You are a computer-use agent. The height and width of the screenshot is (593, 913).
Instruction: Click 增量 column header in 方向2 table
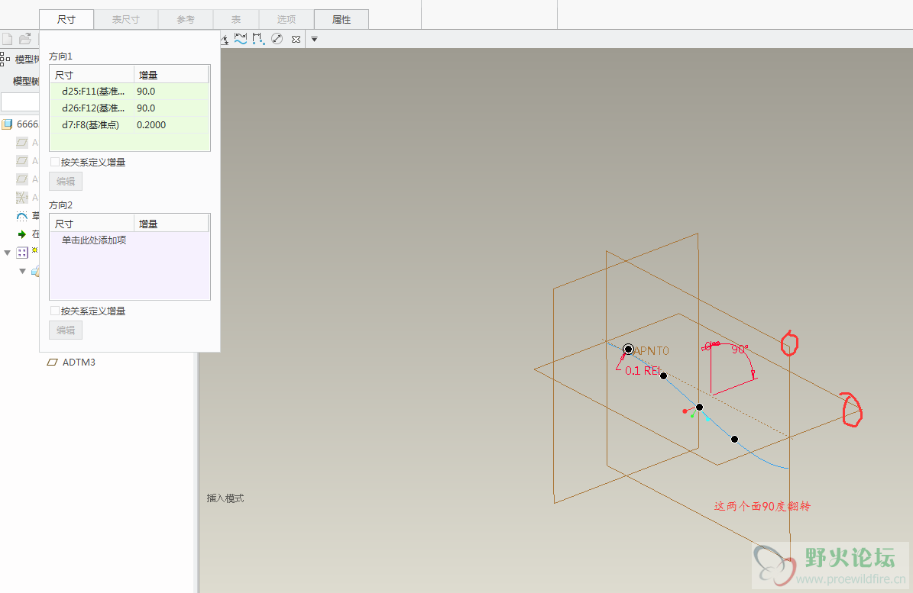point(171,224)
